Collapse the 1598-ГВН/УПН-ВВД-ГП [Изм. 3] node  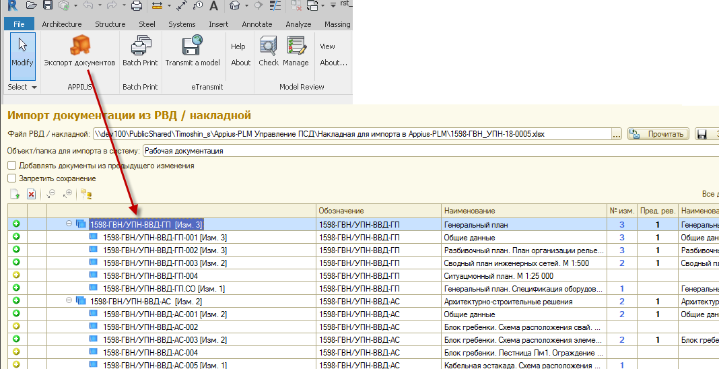point(69,224)
